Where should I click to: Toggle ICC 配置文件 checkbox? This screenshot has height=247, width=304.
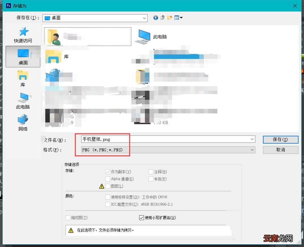108,204
